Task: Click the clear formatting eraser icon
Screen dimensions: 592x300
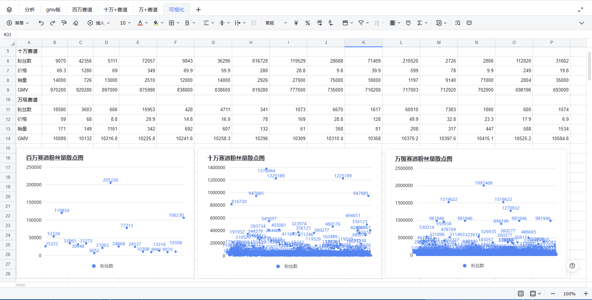Action: (76, 23)
